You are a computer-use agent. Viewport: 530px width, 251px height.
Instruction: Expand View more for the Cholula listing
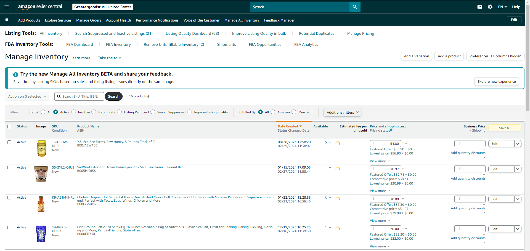380,221
